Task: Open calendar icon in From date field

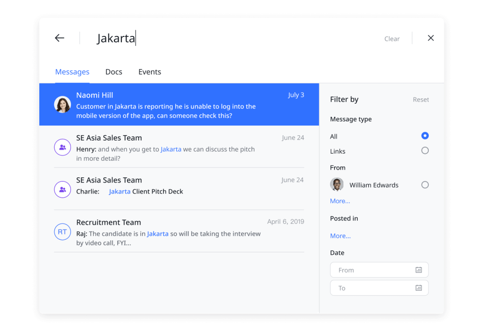Action: click(418, 270)
